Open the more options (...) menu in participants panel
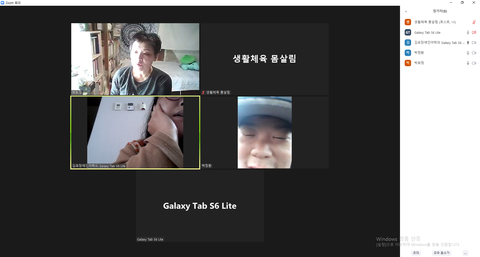This screenshot has width=480, height=257. click(x=465, y=253)
